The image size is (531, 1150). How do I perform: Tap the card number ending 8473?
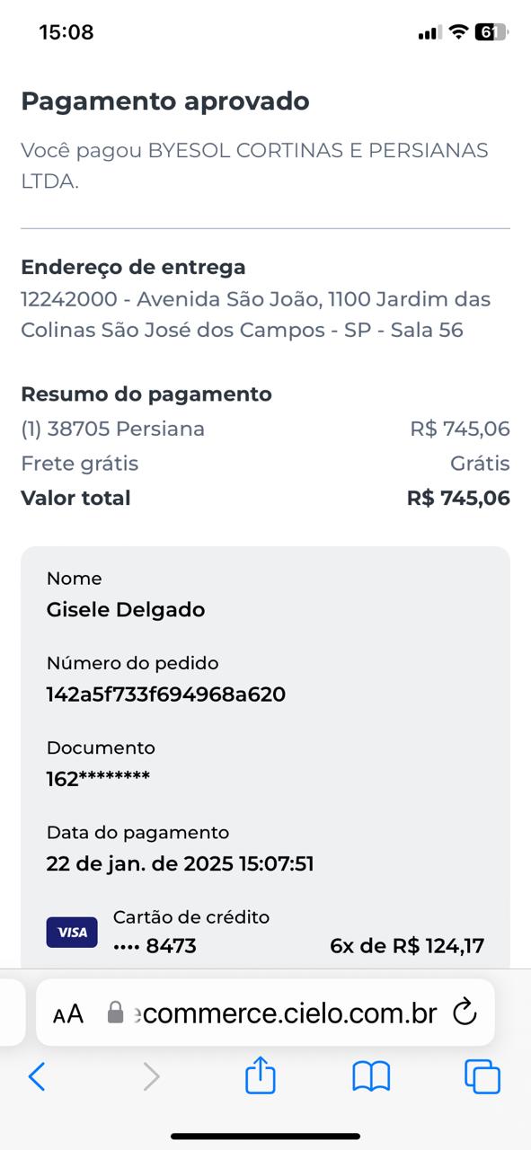click(155, 945)
